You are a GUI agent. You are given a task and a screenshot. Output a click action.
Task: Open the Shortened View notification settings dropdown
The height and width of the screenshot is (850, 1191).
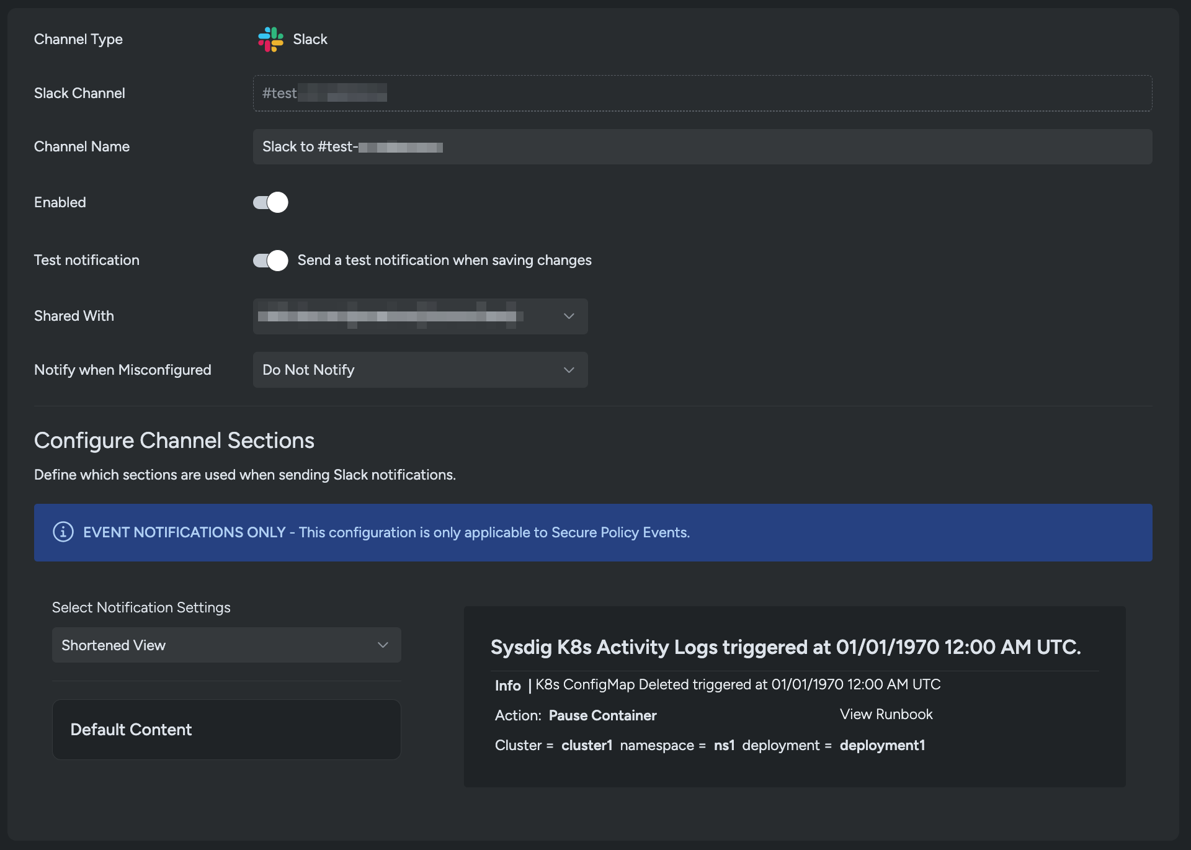pyautogui.click(x=217, y=645)
